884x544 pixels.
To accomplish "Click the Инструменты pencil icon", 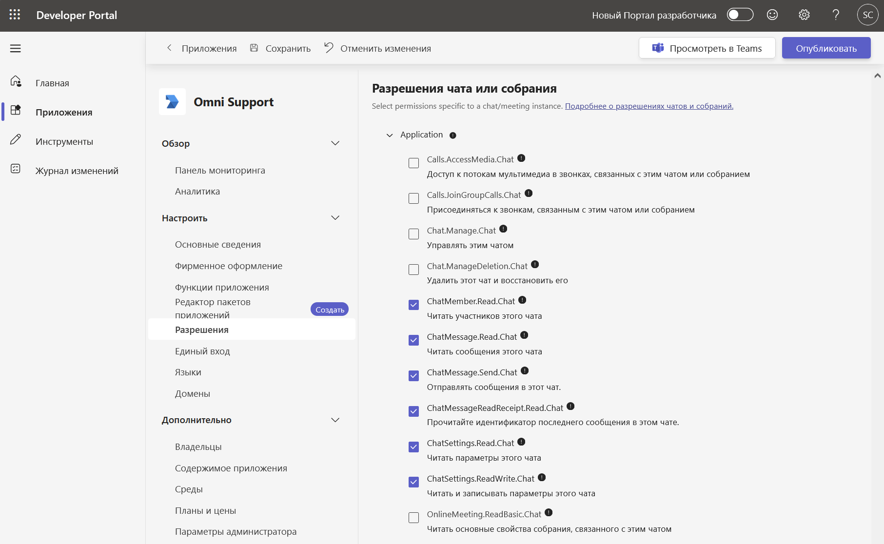I will tap(16, 139).
